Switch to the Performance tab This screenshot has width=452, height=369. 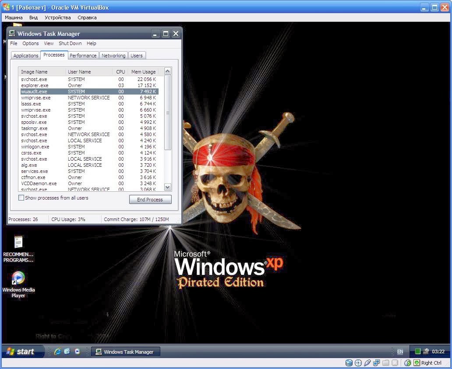point(83,56)
